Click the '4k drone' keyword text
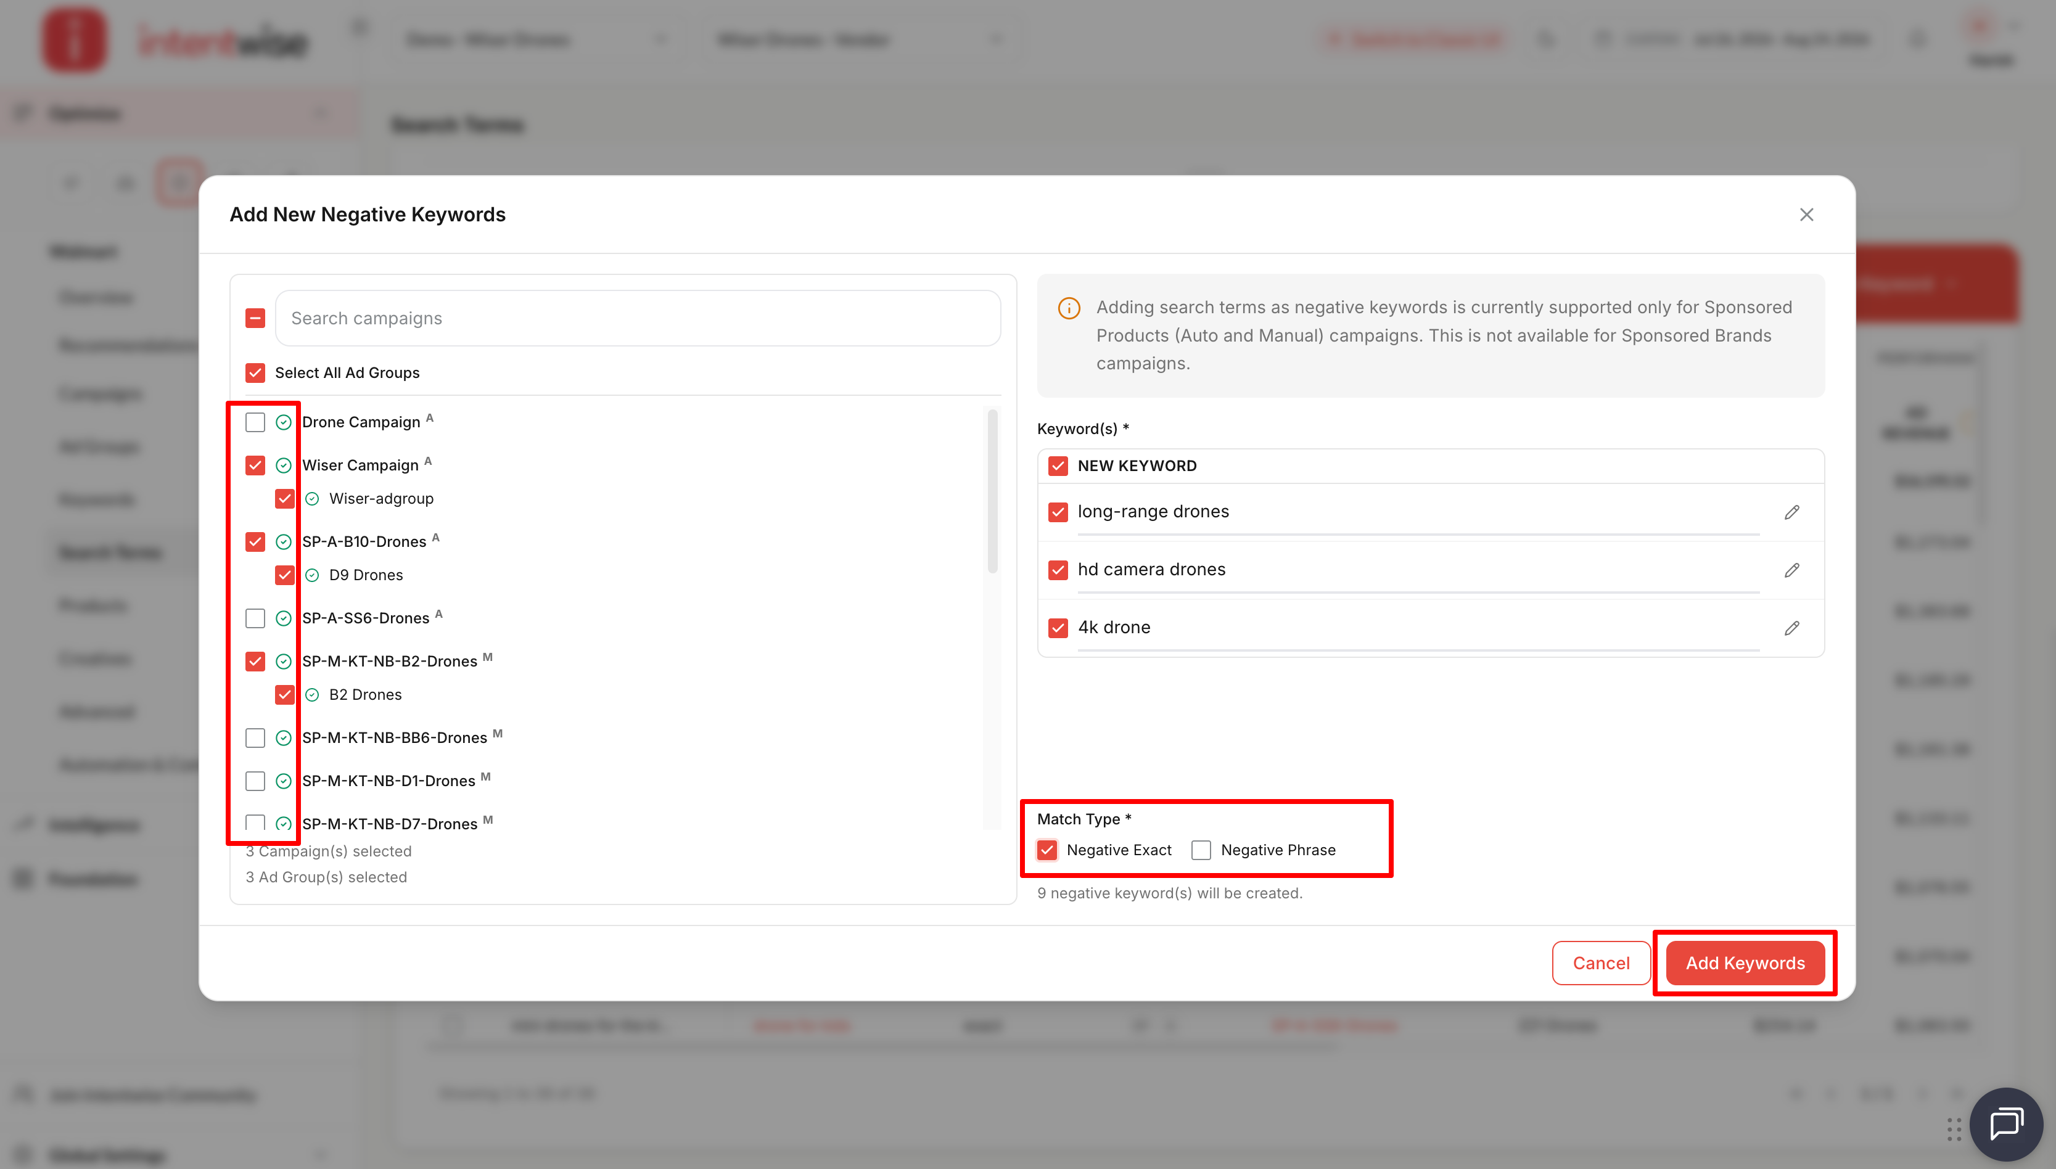The image size is (2056, 1169). (1114, 627)
